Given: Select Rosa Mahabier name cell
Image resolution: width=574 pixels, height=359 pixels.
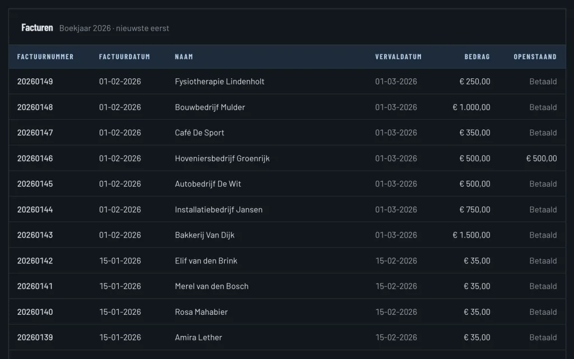Looking at the screenshot, I should point(201,312).
